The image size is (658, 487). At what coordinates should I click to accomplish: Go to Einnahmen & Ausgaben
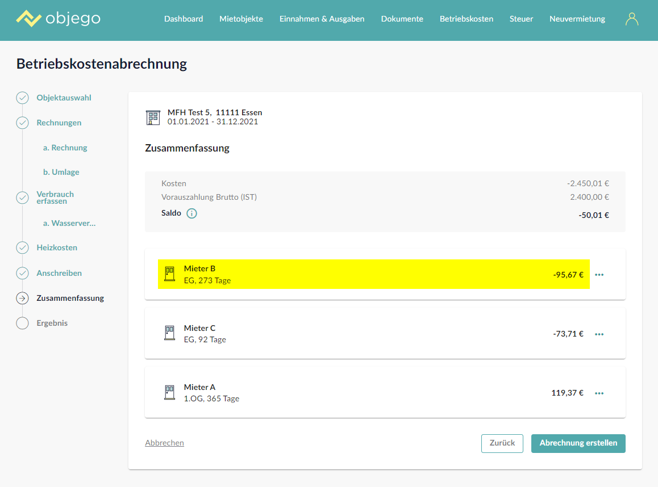click(x=322, y=19)
